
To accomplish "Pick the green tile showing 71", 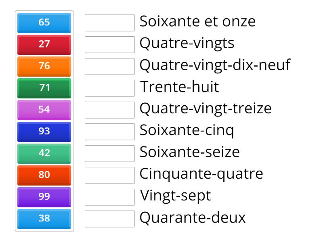I will pyautogui.click(x=44, y=88).
